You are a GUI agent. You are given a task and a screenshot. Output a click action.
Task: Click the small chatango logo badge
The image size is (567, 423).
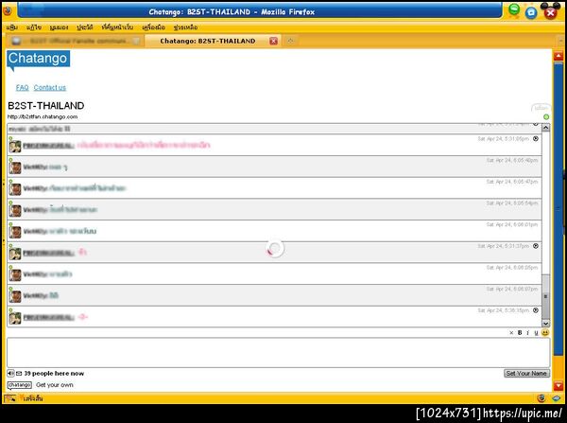(x=20, y=385)
